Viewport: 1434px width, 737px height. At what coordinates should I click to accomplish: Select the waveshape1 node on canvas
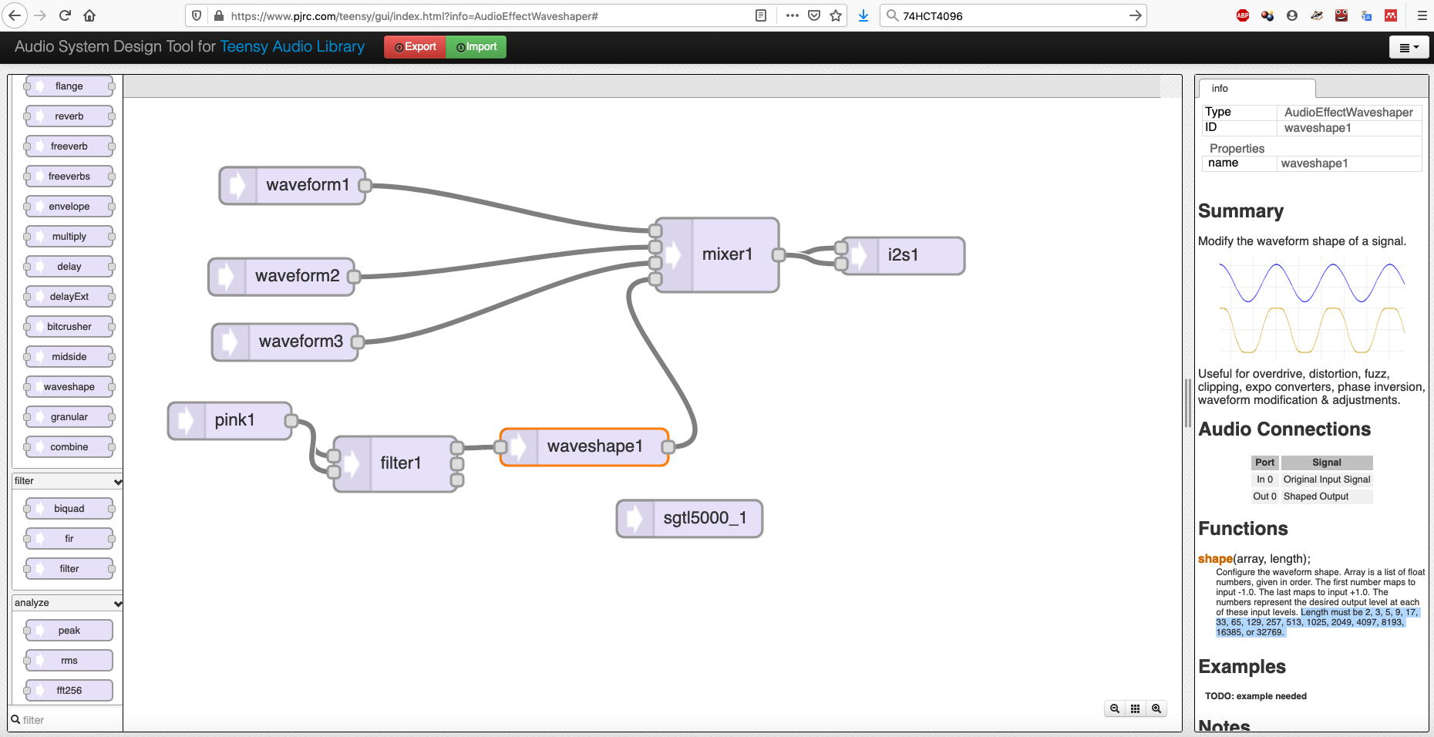tap(594, 446)
